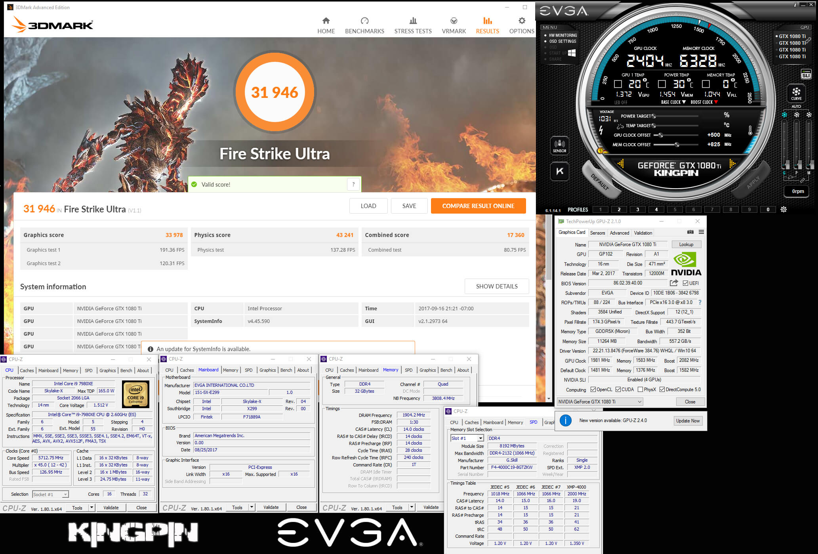
Task: Toggle the GPU 1 Temp checkbox
Action: pyautogui.click(x=618, y=84)
